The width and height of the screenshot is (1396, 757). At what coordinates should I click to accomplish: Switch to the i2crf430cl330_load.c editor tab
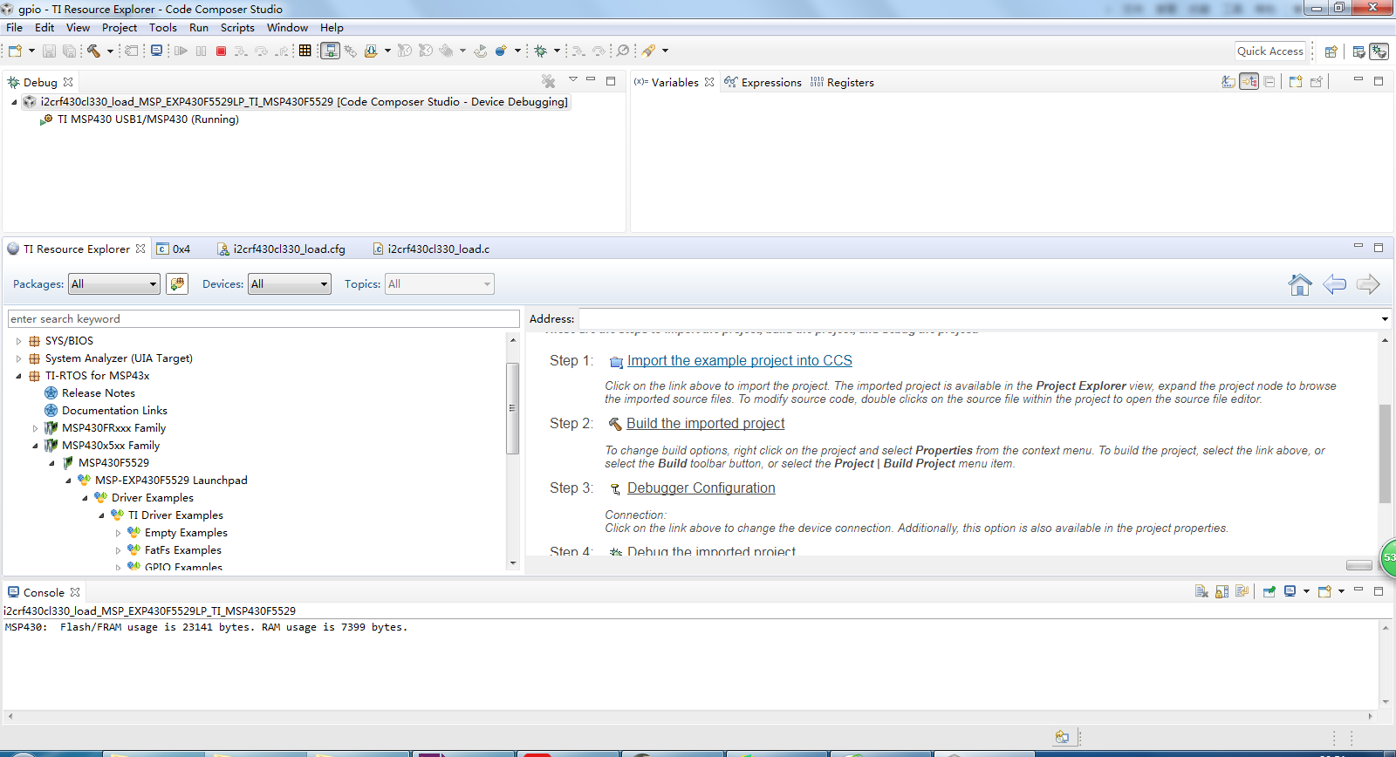coord(431,249)
